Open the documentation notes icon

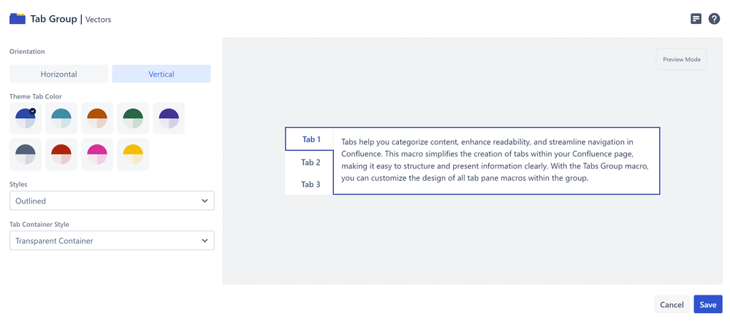coord(696,19)
